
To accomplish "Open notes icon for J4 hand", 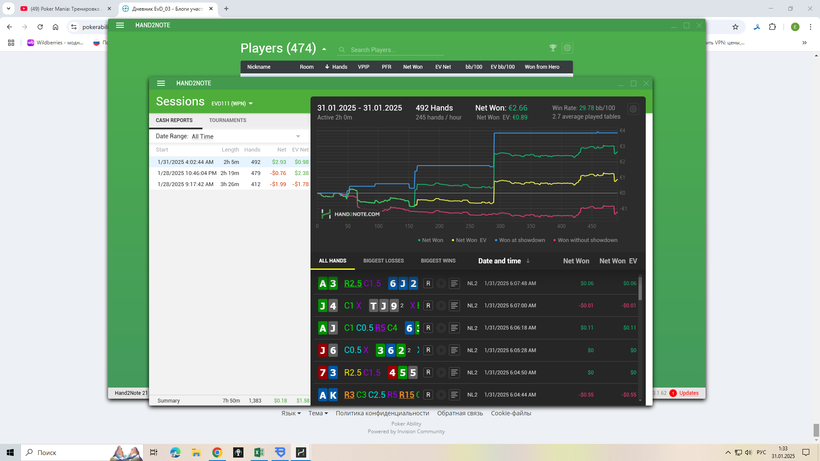I will tap(454, 306).
